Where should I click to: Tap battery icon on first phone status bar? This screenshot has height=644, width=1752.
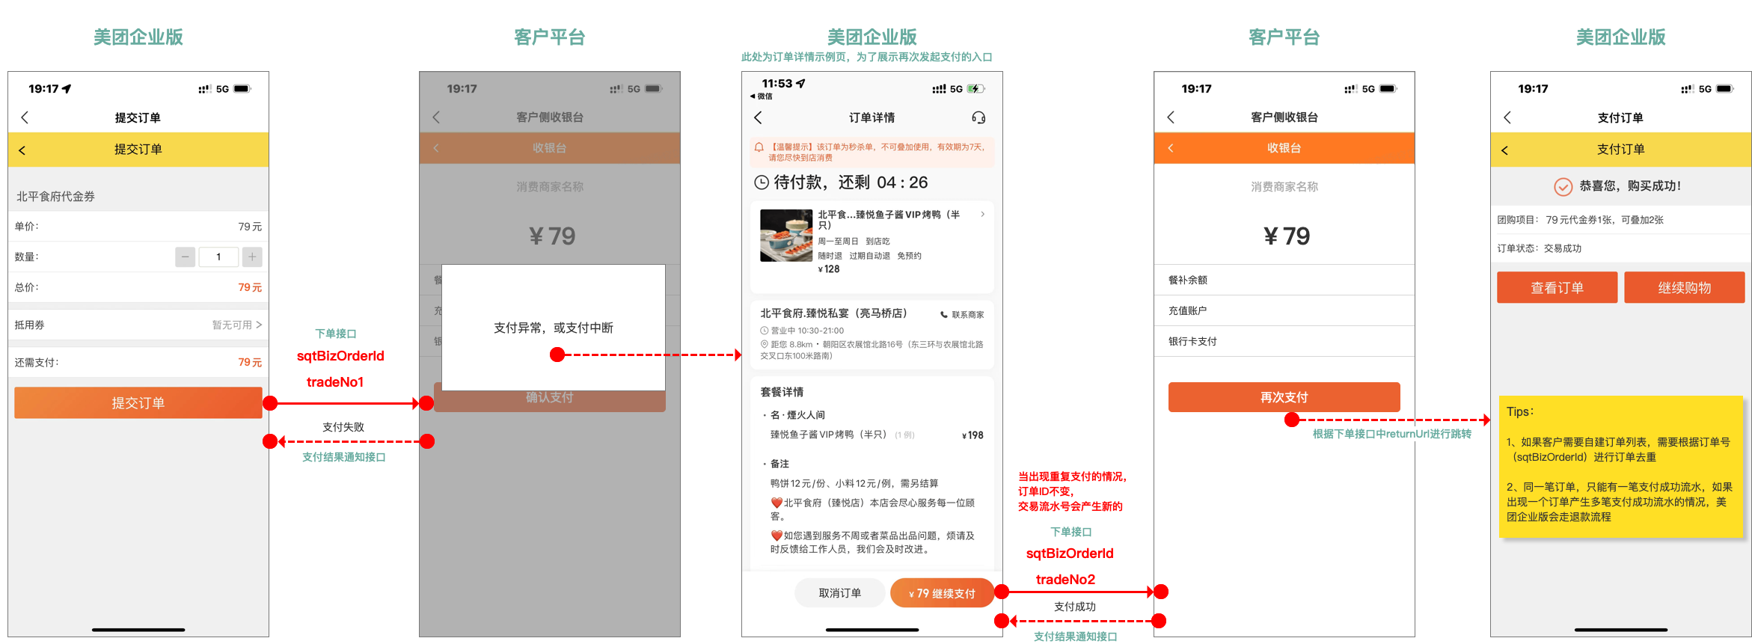click(x=242, y=88)
